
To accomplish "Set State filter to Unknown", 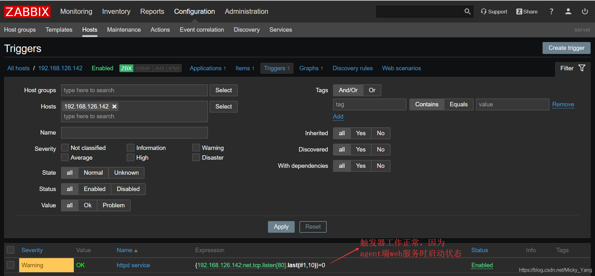I will pyautogui.click(x=126, y=173).
